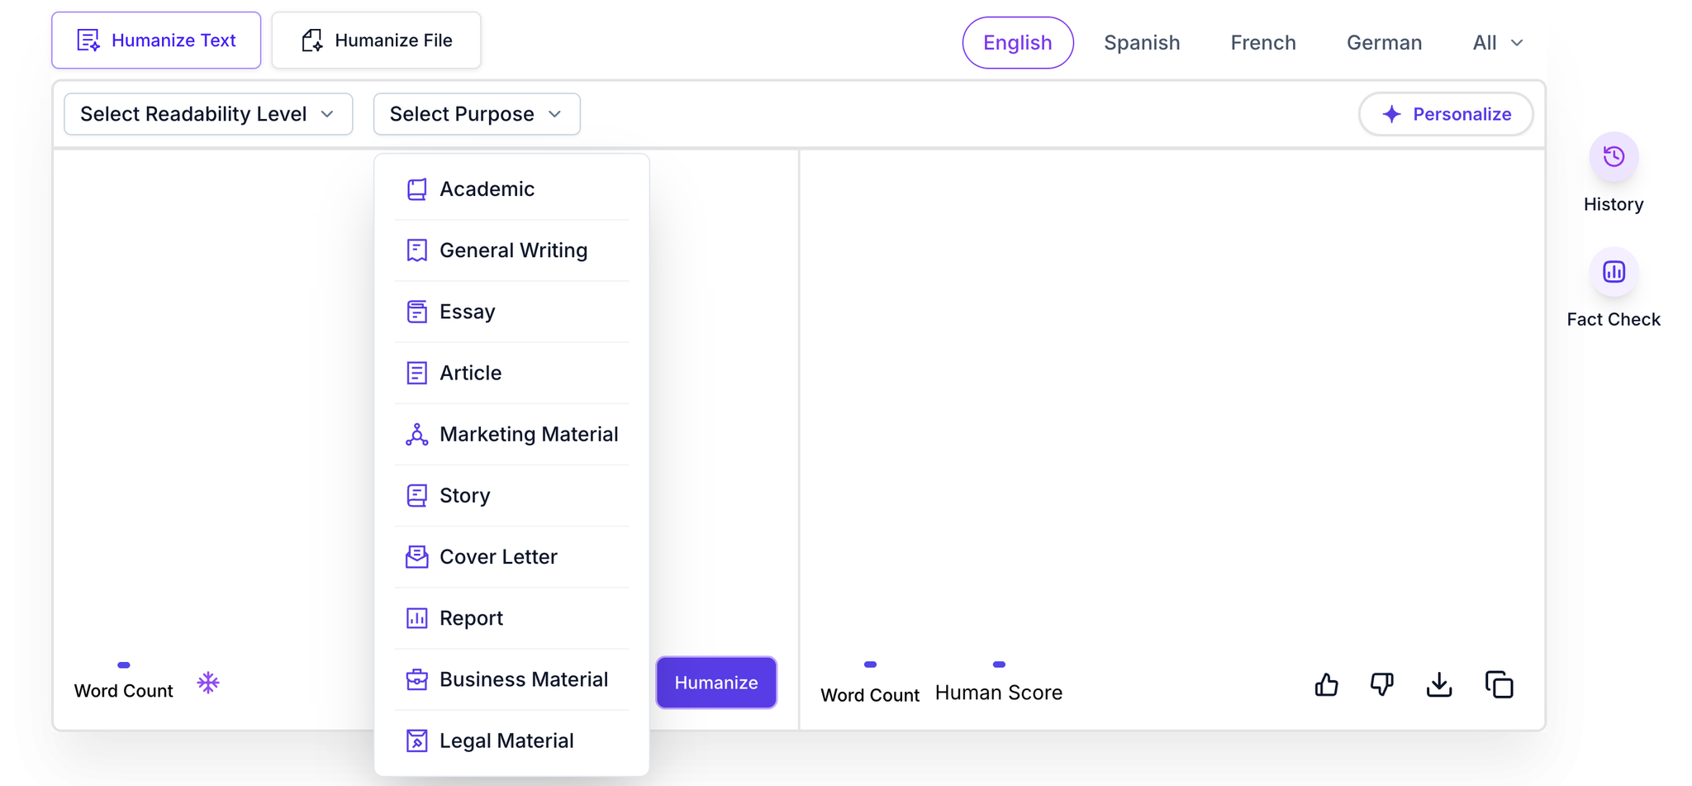The width and height of the screenshot is (1692, 786).
Task: Select Business Material option
Action: 511,679
